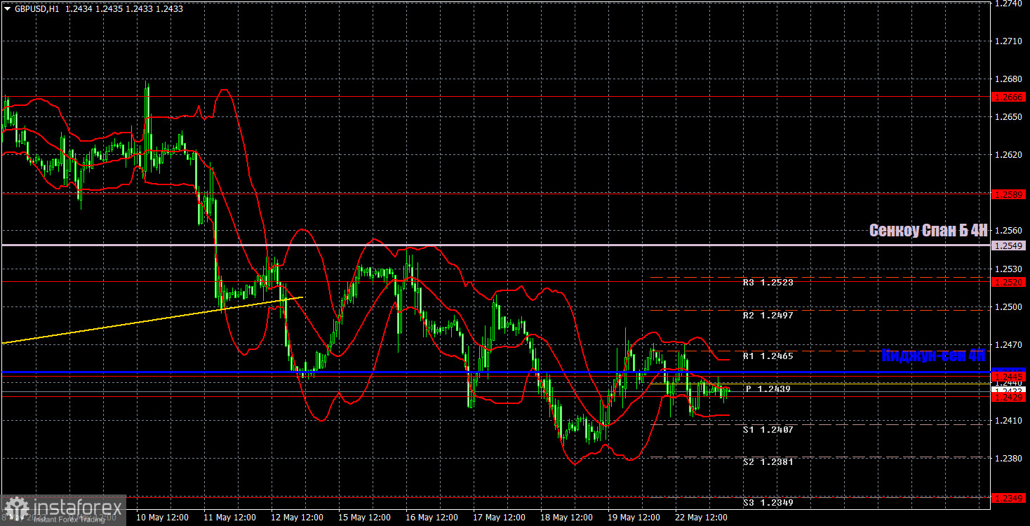Click the 12 May 12:00 time label
This screenshot has width=1030, height=526.
coord(297,517)
